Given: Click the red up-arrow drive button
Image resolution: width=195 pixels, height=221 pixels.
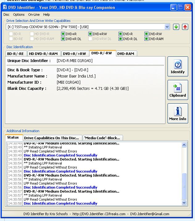Looking at the screenshot, I should pyautogui.click(x=185, y=27).
